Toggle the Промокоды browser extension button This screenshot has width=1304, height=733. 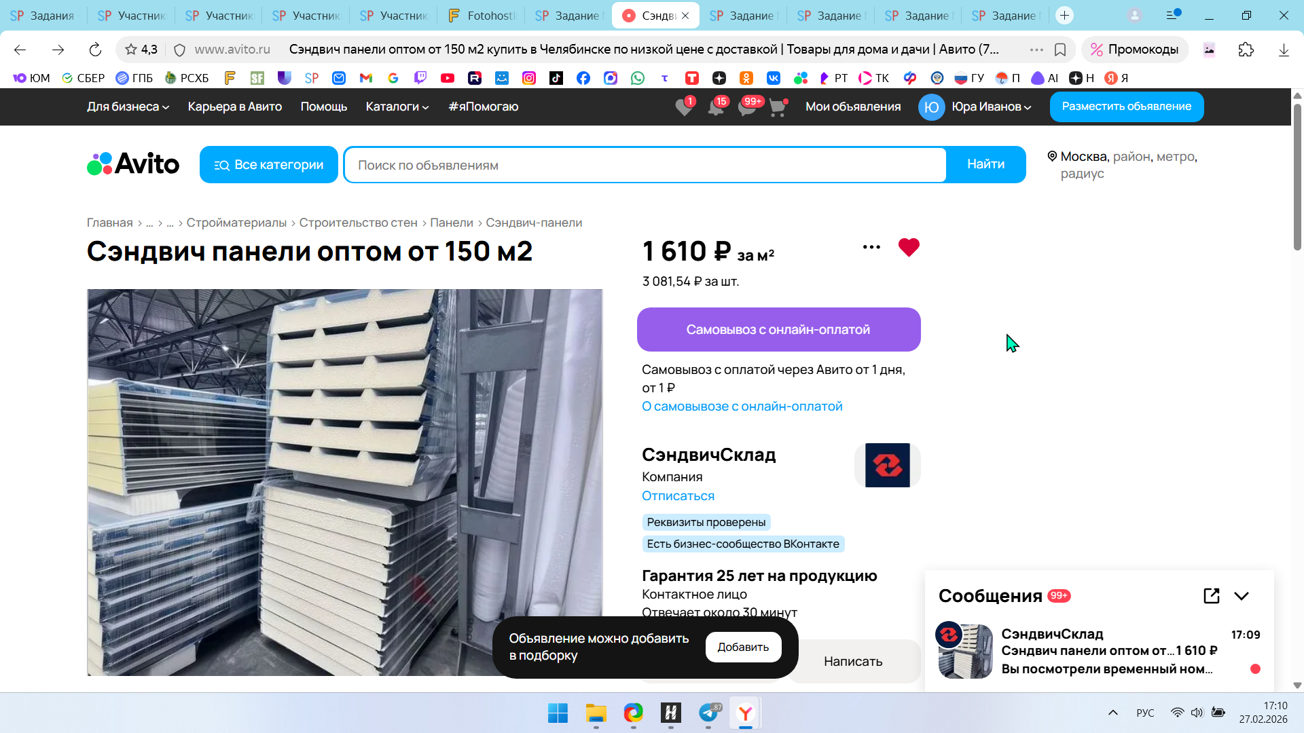(x=1134, y=50)
